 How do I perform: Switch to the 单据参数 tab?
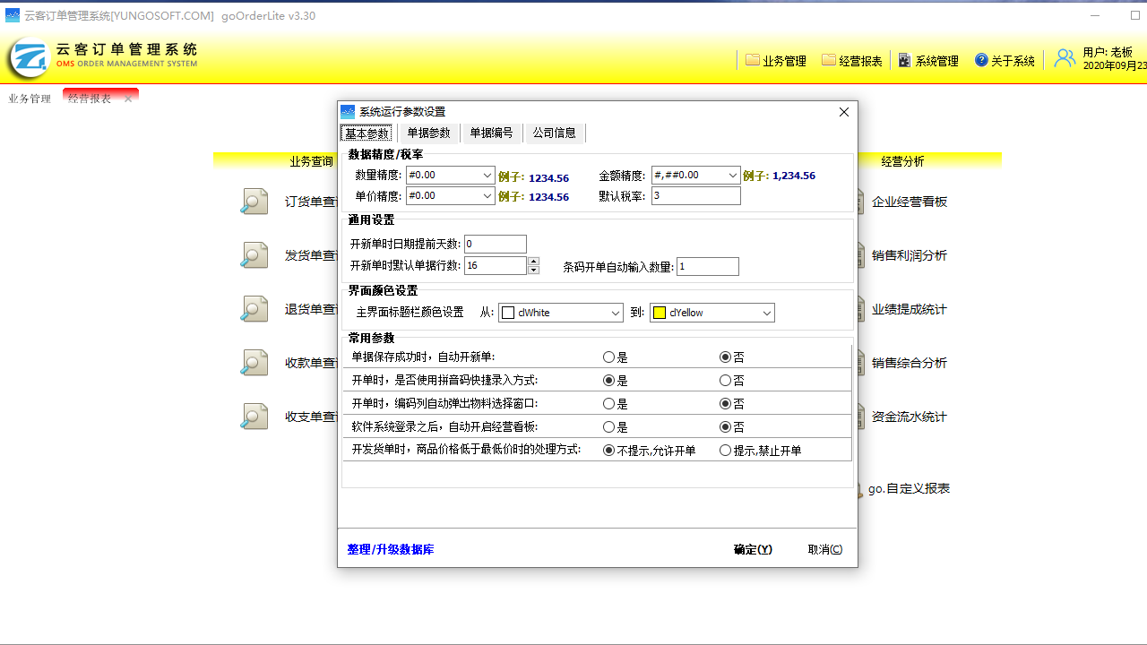(x=428, y=133)
